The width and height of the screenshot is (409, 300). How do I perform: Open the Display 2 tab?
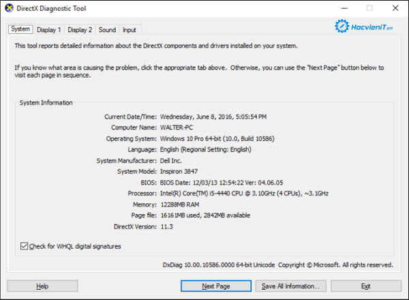click(80, 30)
